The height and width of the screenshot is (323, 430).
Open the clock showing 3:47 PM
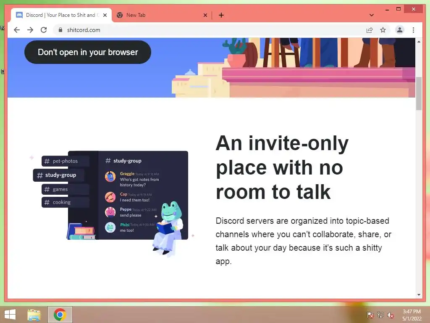click(412, 315)
